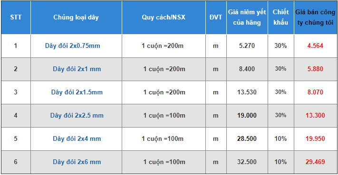The height and width of the screenshot is (175, 338).
Task: Click the listed price 32.500 cell
Action: (247, 162)
